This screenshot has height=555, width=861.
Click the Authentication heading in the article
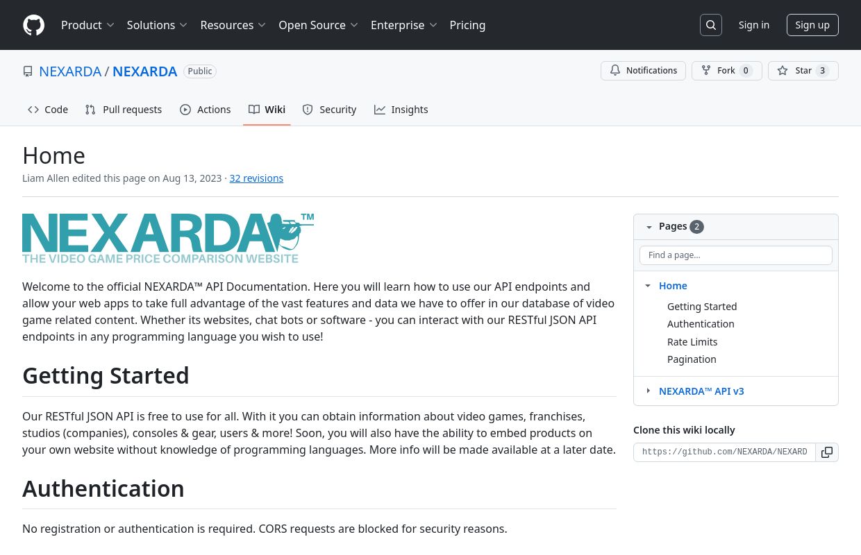point(103,489)
